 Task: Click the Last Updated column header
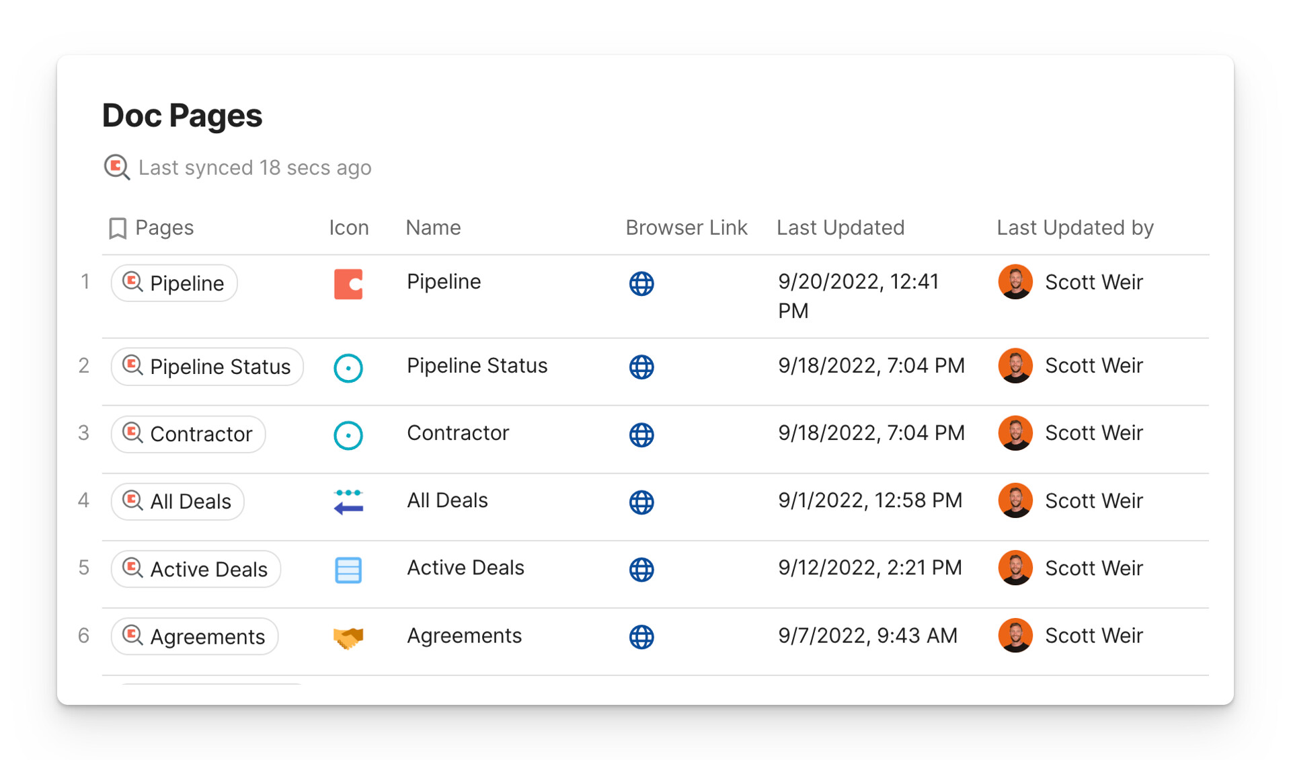tap(840, 228)
